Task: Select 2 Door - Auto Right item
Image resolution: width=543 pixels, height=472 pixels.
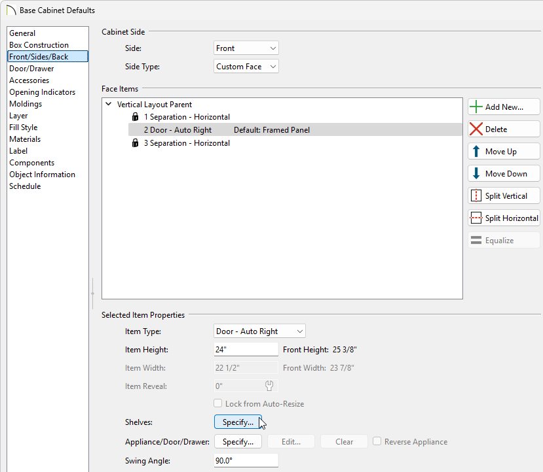Action: pyautogui.click(x=178, y=130)
